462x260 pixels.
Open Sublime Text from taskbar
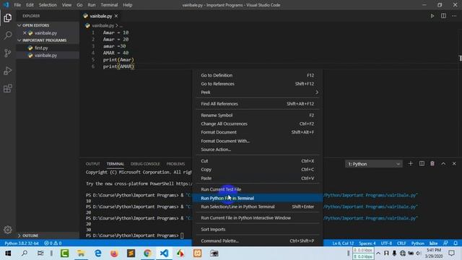(131, 253)
